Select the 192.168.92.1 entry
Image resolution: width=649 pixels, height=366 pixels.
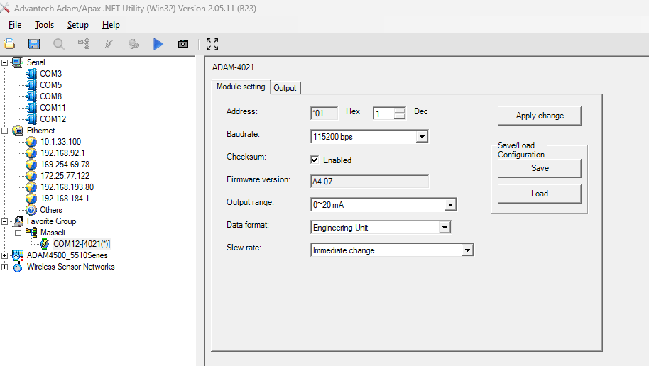tap(62, 153)
